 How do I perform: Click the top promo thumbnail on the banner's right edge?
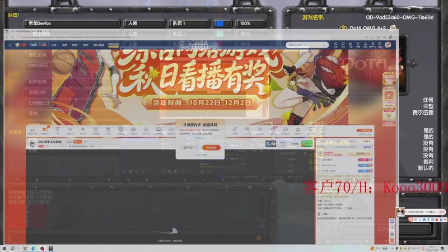(x=389, y=79)
